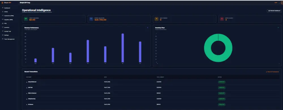Viewport: 283px width, 110px height.
Task: Click the $0.00 today's revenue value
Action: click(32, 20)
